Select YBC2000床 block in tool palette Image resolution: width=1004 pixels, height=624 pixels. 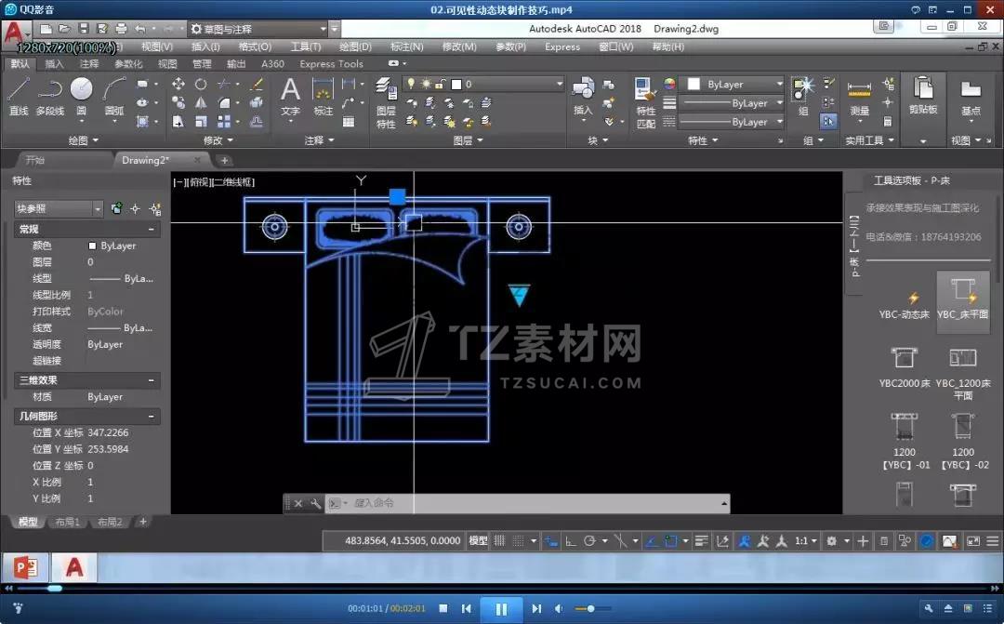click(x=905, y=365)
